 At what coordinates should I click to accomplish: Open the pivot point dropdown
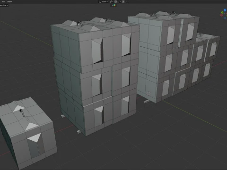[112, 1]
